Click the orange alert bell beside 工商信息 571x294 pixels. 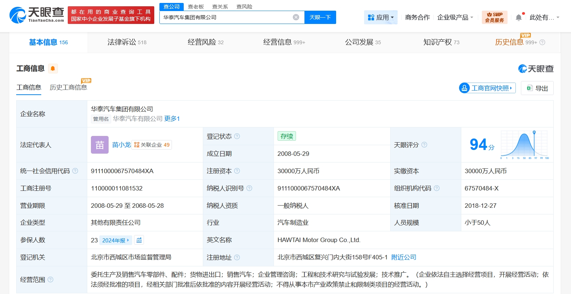(x=53, y=69)
